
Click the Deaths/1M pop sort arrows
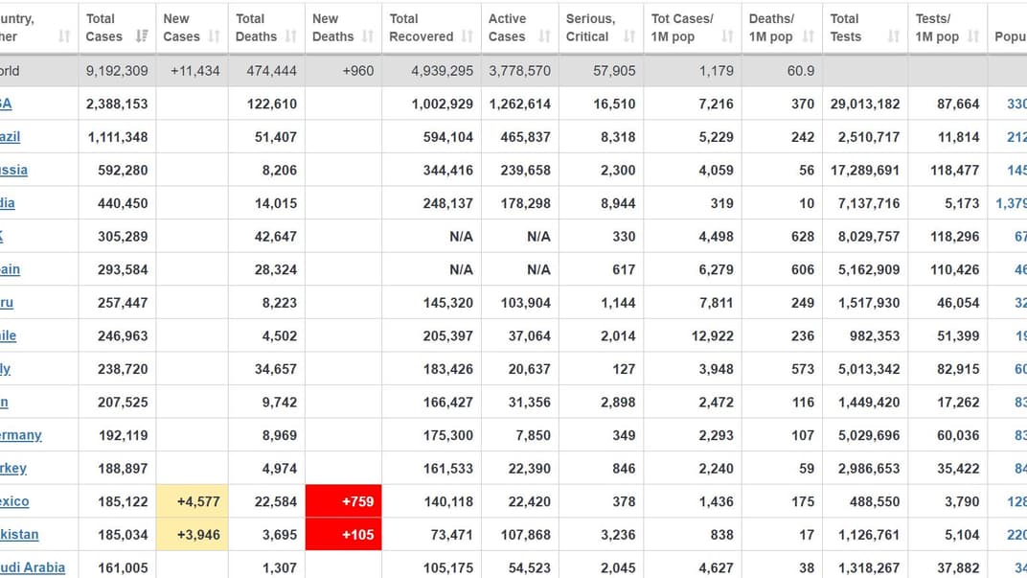click(x=808, y=36)
